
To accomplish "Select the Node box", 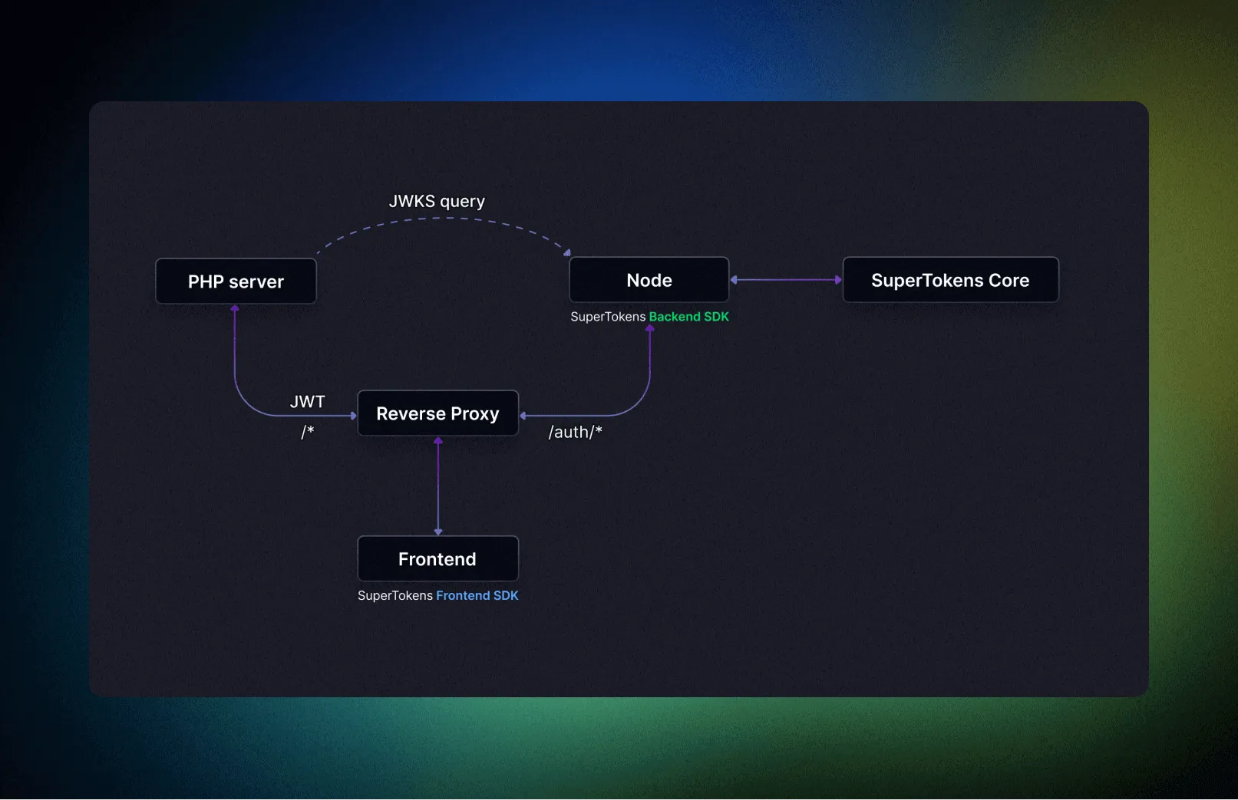I will pos(649,280).
